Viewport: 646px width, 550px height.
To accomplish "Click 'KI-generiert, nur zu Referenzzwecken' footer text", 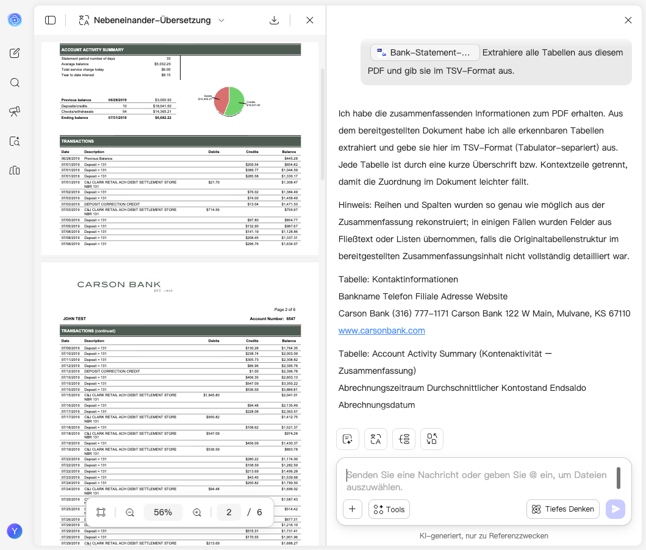I will pyautogui.click(x=484, y=535).
